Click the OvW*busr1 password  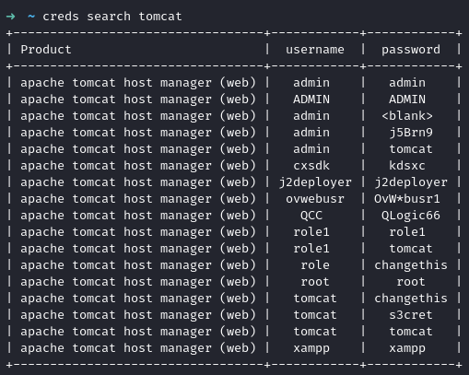[407, 199]
